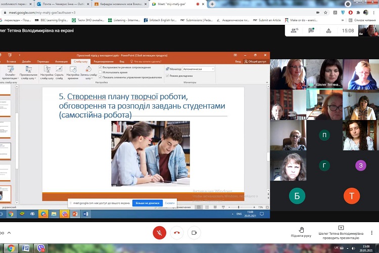Open the Chrome three-dot menu
Viewport: 379px width, 253px height.
tap(373, 12)
